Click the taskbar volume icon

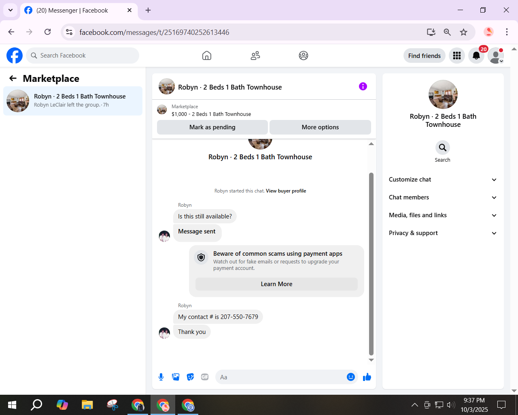tap(451, 405)
